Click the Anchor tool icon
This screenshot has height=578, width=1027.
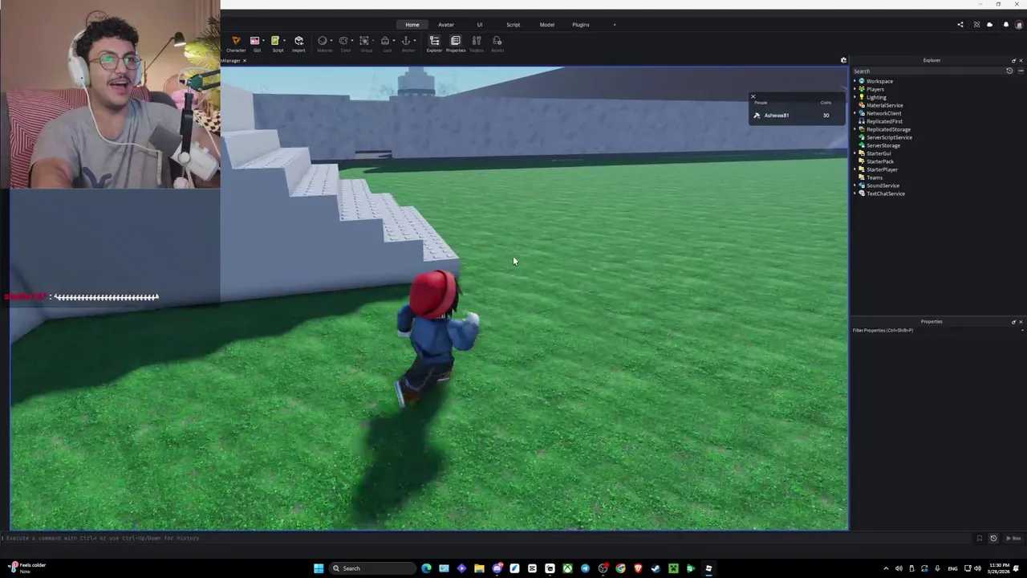(x=406, y=41)
